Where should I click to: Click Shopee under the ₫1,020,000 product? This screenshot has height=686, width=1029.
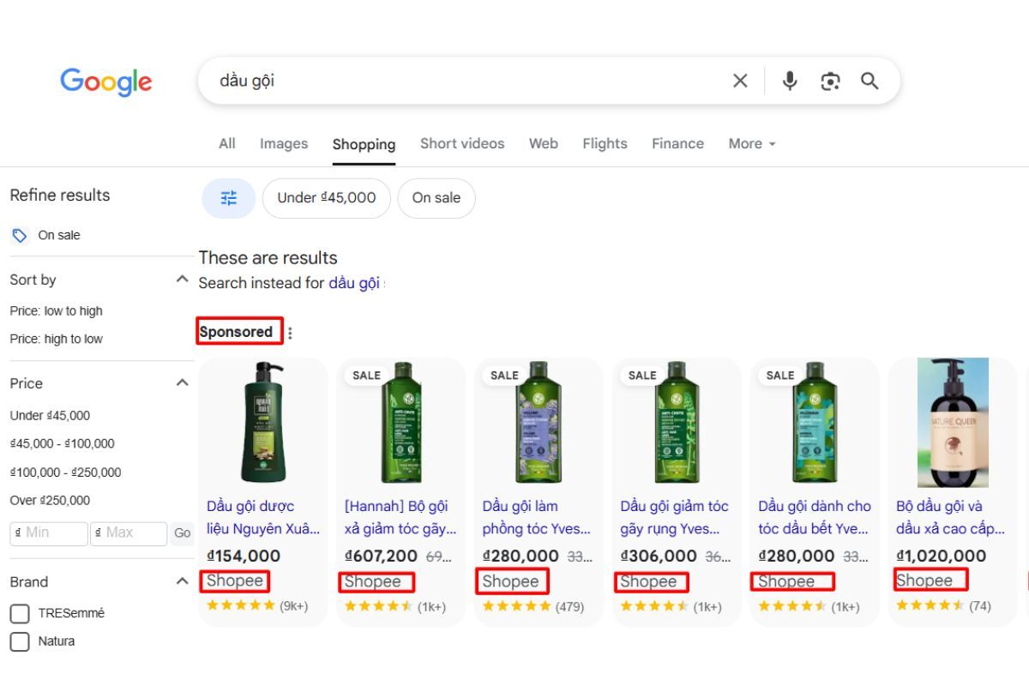click(924, 581)
